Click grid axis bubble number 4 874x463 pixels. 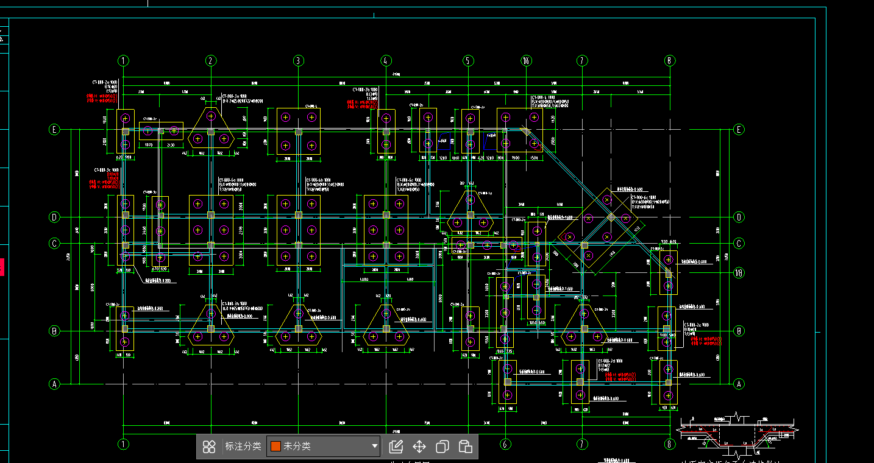click(x=386, y=60)
